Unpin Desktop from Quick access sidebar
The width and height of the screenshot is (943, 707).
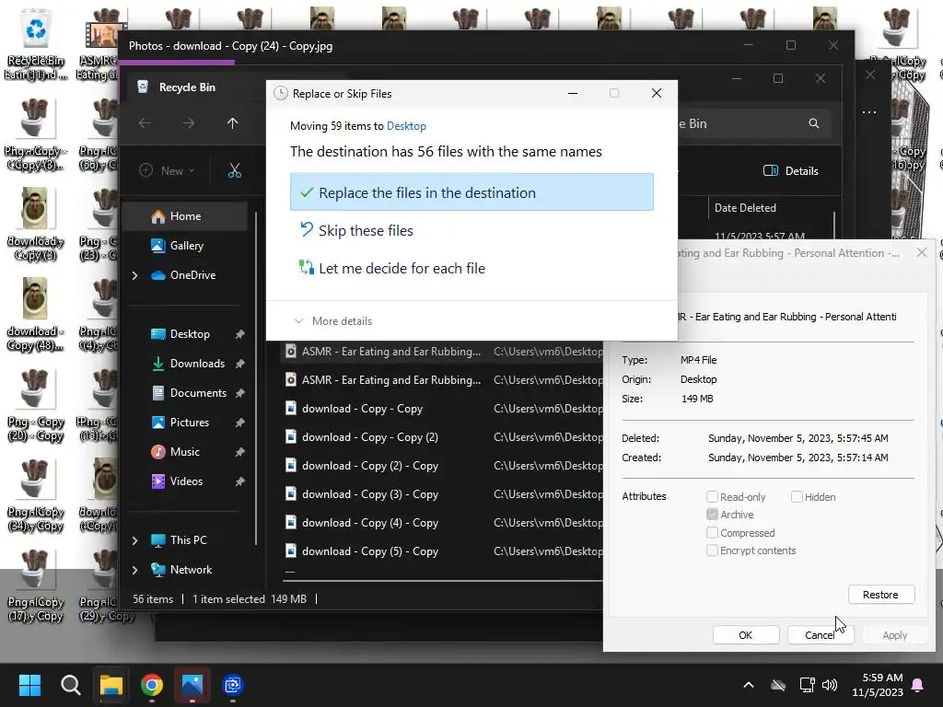240,333
